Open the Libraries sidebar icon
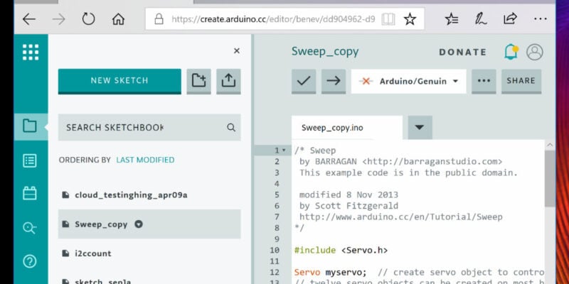Screen dimensions: 569x284 click(30, 193)
